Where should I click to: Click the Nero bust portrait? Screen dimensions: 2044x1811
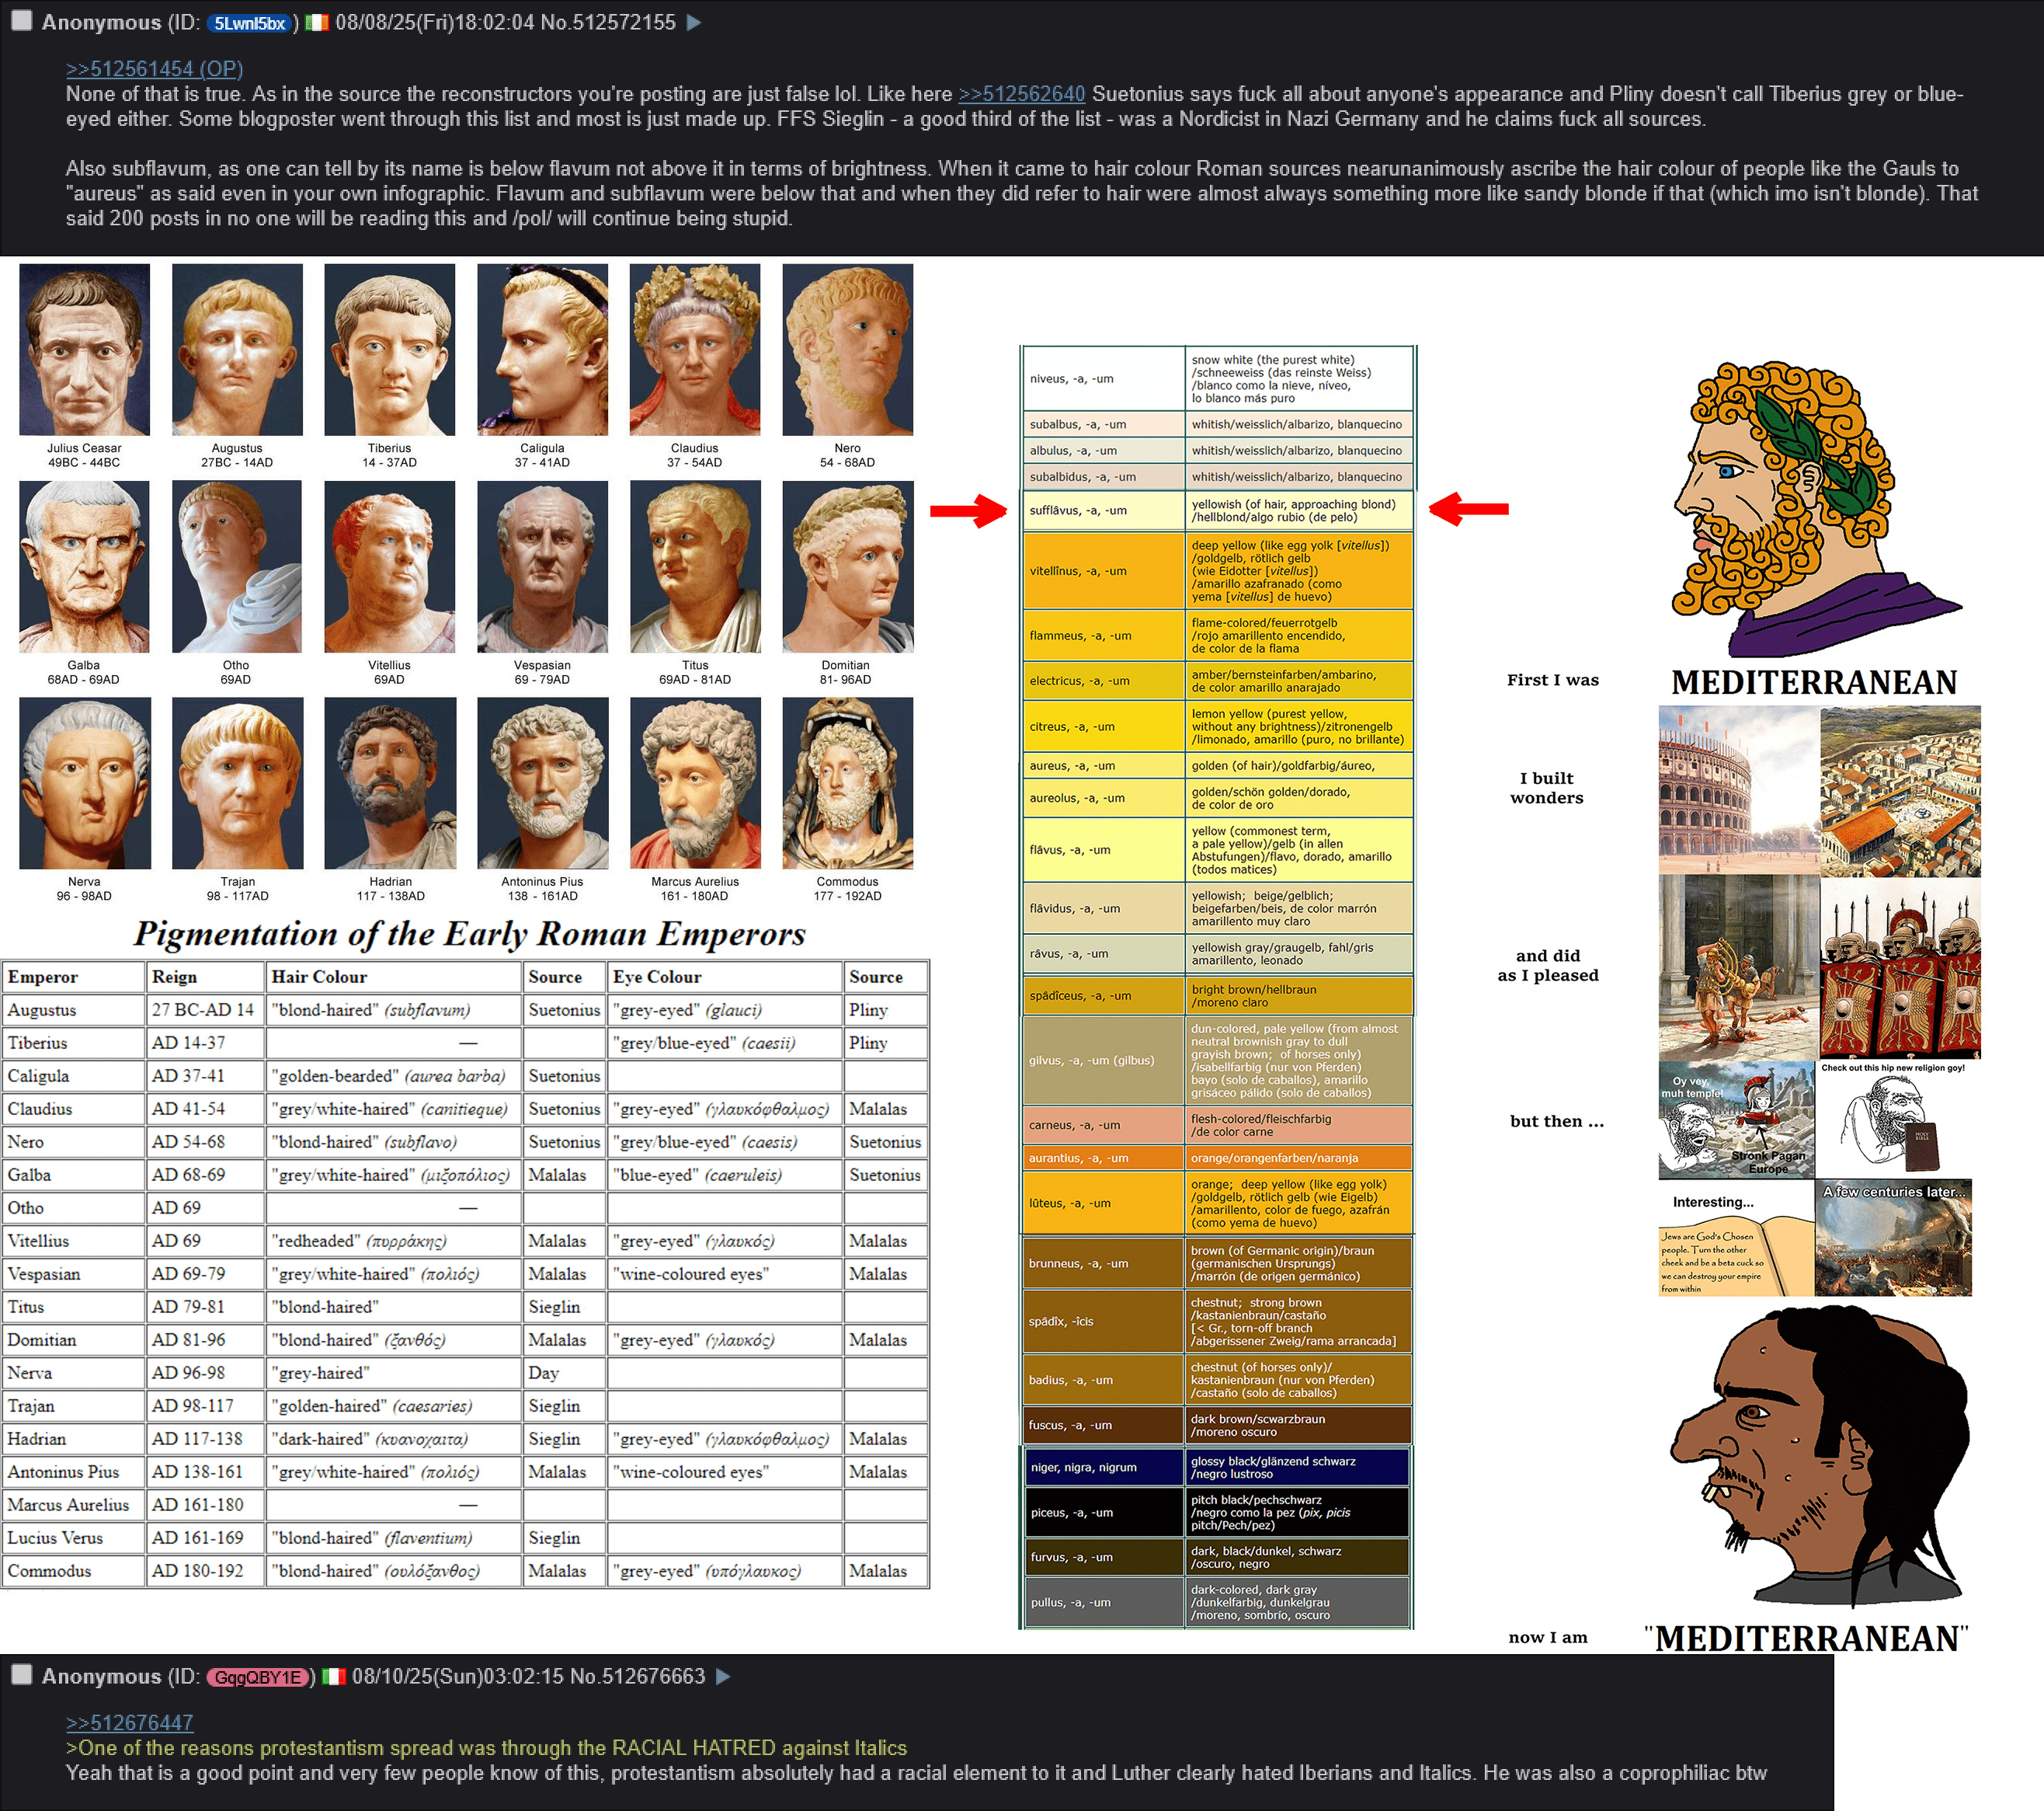coord(847,349)
